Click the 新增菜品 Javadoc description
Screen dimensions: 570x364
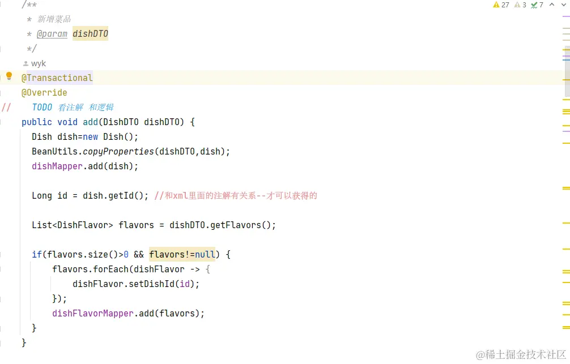click(54, 19)
